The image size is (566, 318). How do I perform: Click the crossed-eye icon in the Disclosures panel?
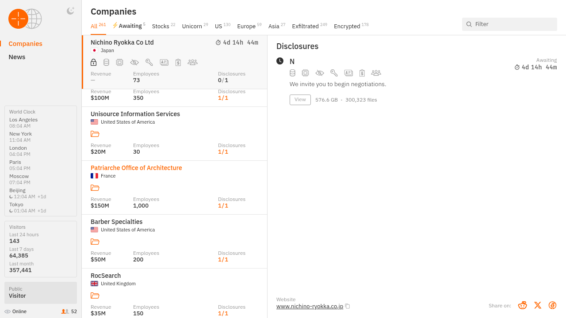click(320, 73)
